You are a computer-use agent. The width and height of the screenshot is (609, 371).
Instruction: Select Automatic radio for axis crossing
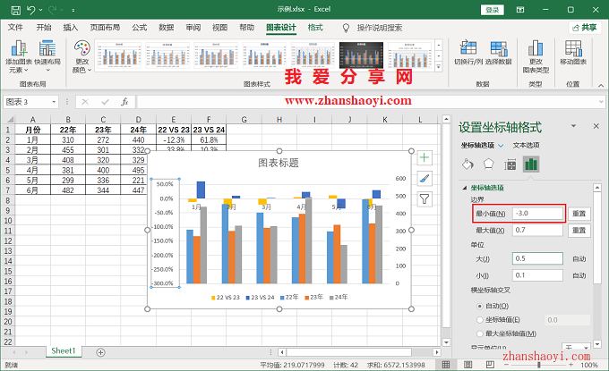tap(480, 307)
